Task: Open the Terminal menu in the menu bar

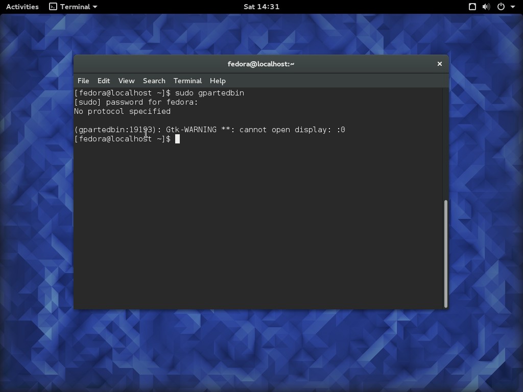Action: click(187, 81)
